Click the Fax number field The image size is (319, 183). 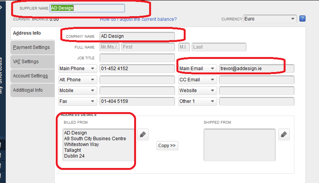137,101
